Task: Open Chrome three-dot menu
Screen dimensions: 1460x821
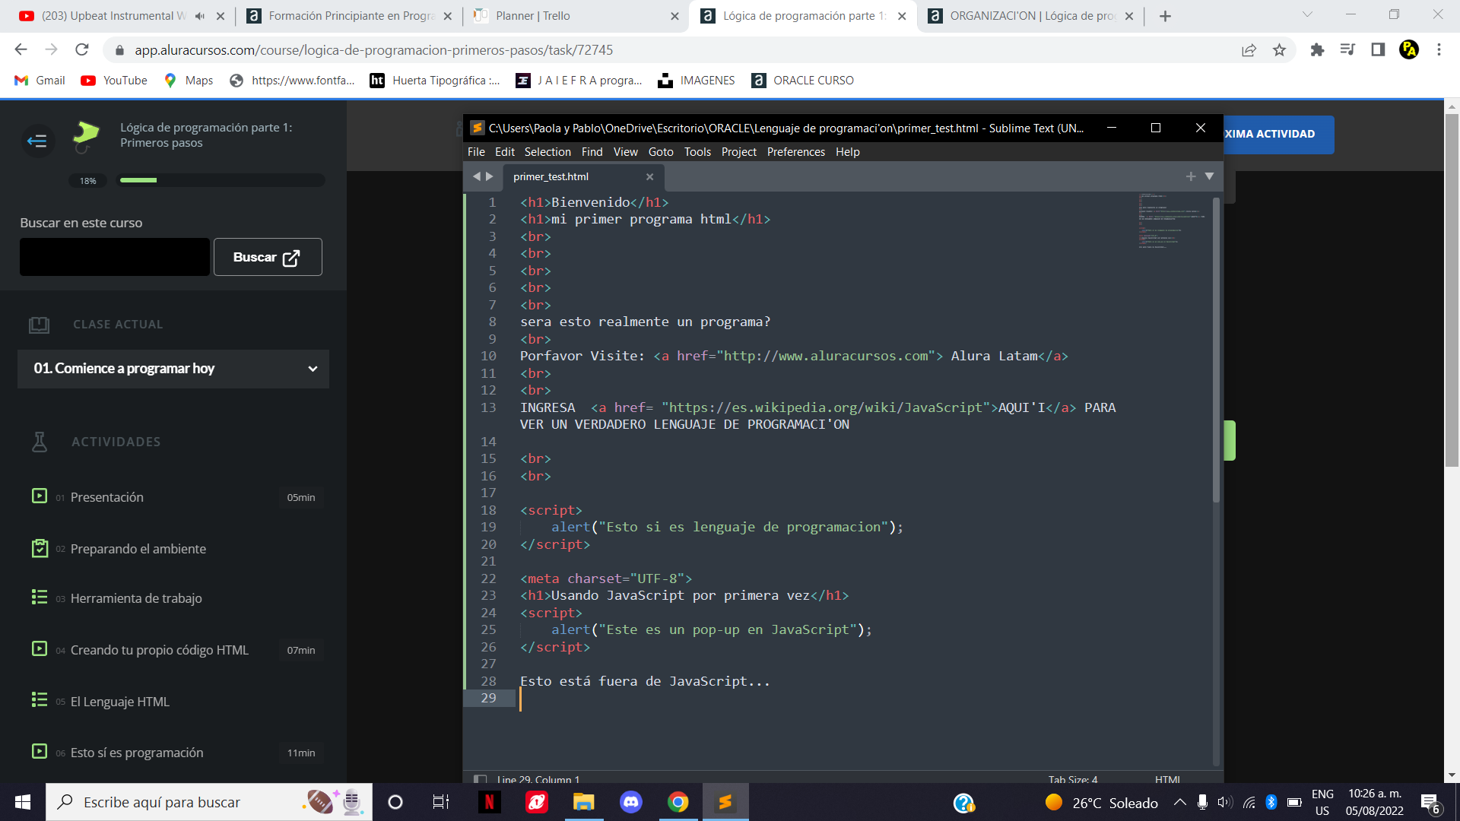Action: pos(1439,49)
